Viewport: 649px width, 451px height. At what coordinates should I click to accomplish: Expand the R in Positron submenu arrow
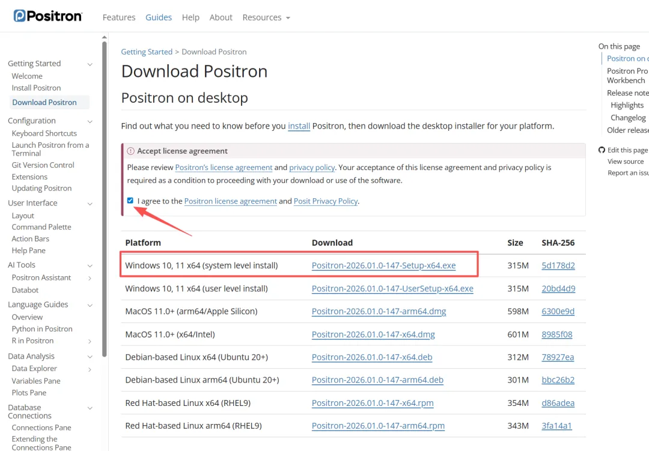tap(90, 341)
